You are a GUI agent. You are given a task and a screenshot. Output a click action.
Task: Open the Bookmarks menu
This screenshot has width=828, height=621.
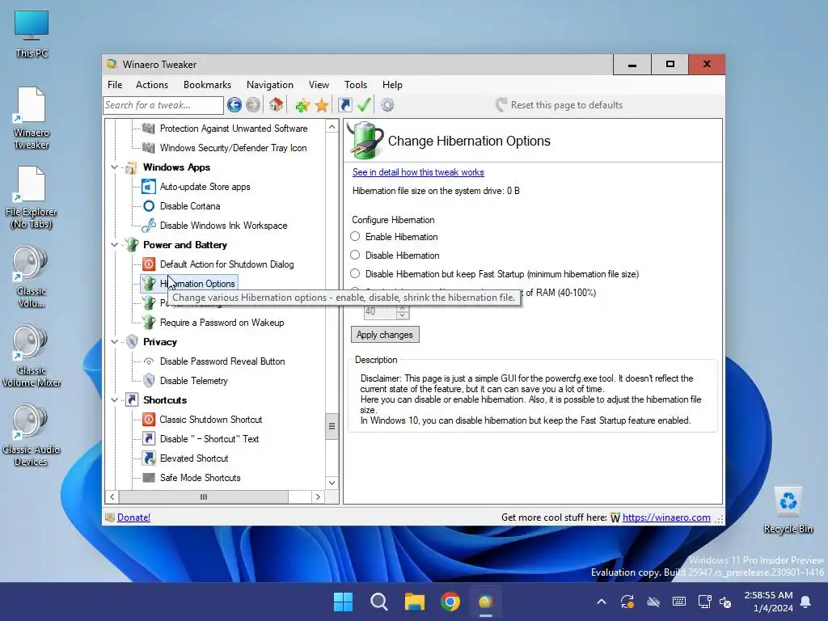coord(207,85)
